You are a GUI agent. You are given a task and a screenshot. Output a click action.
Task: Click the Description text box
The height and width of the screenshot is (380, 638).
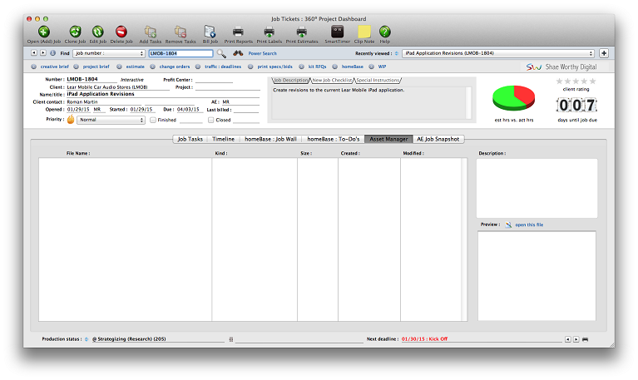(537, 188)
